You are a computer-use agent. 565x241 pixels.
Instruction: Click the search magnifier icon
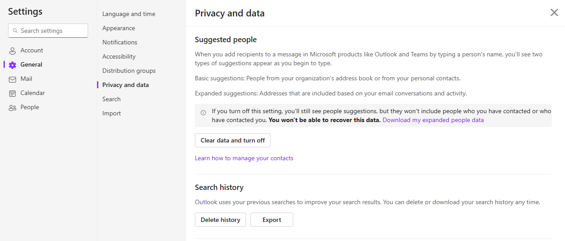(x=15, y=31)
